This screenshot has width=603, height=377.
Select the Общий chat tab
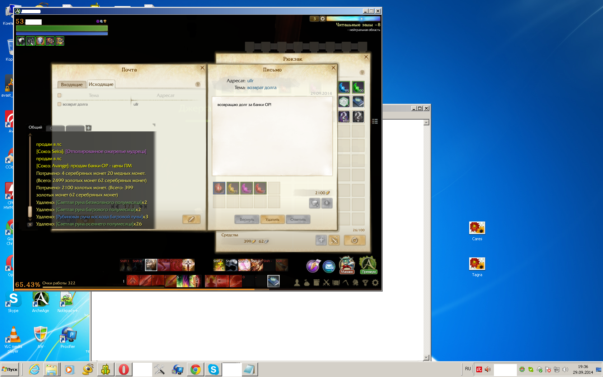coord(35,127)
